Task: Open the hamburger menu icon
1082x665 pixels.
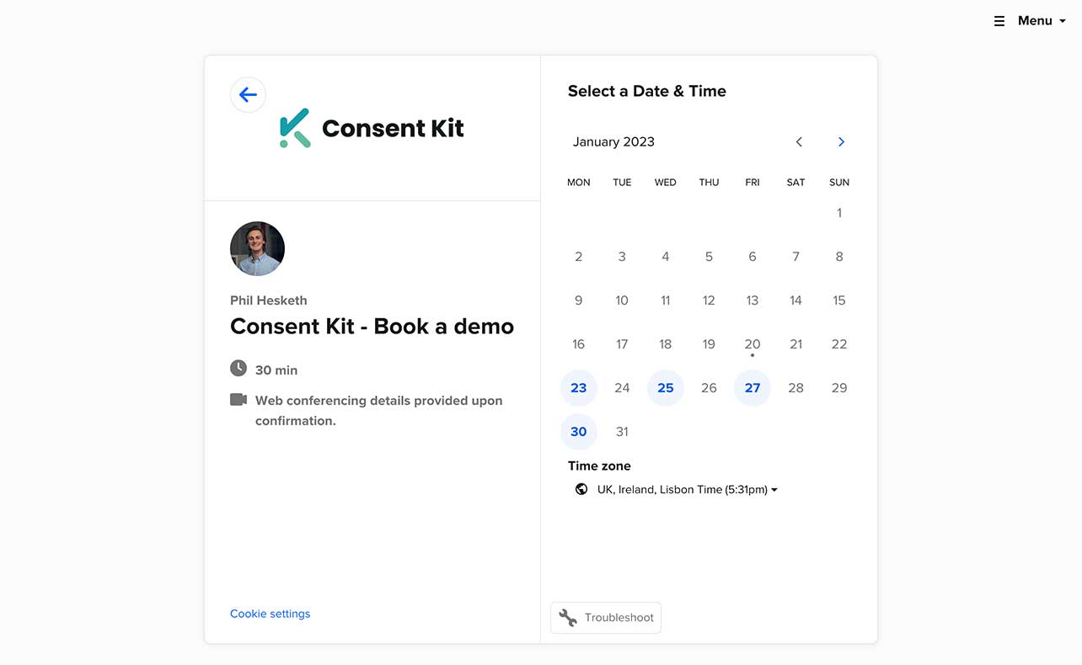Action: pyautogui.click(x=999, y=21)
